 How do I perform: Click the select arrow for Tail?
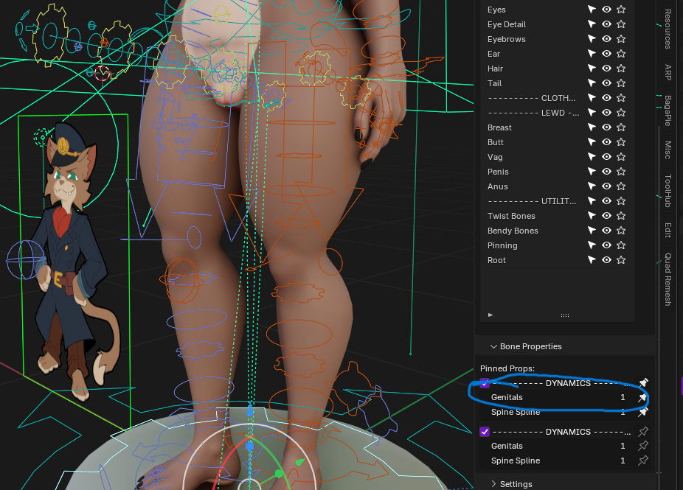click(x=592, y=83)
